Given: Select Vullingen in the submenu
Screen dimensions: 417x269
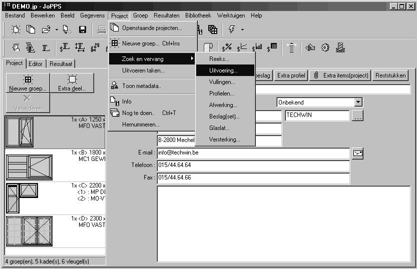Looking at the screenshot, I should (225, 82).
